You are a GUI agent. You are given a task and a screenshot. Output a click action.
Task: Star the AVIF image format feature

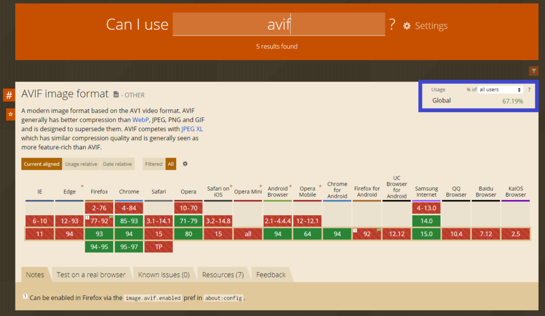pos(11,114)
